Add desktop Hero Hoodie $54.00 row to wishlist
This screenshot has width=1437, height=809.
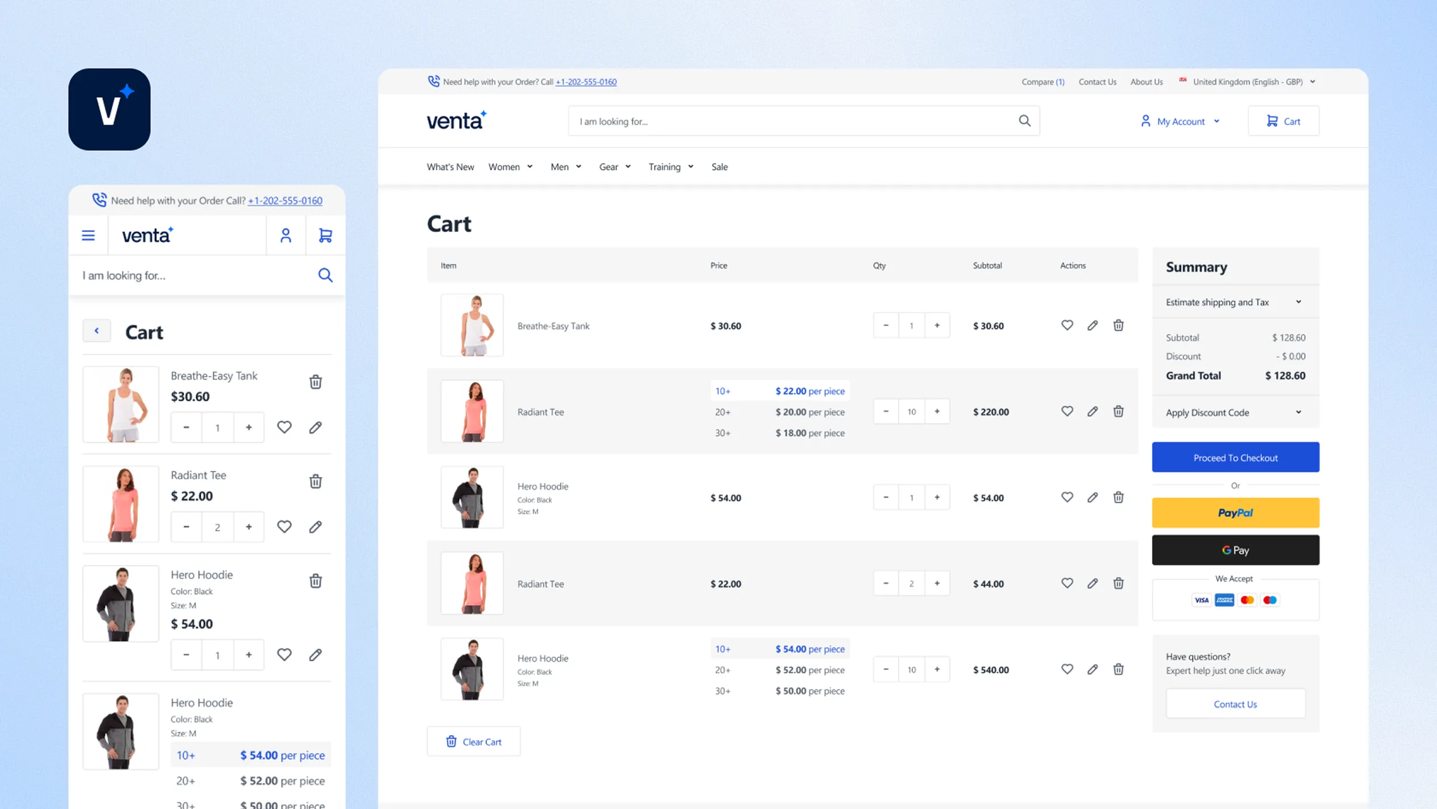[x=1066, y=497]
